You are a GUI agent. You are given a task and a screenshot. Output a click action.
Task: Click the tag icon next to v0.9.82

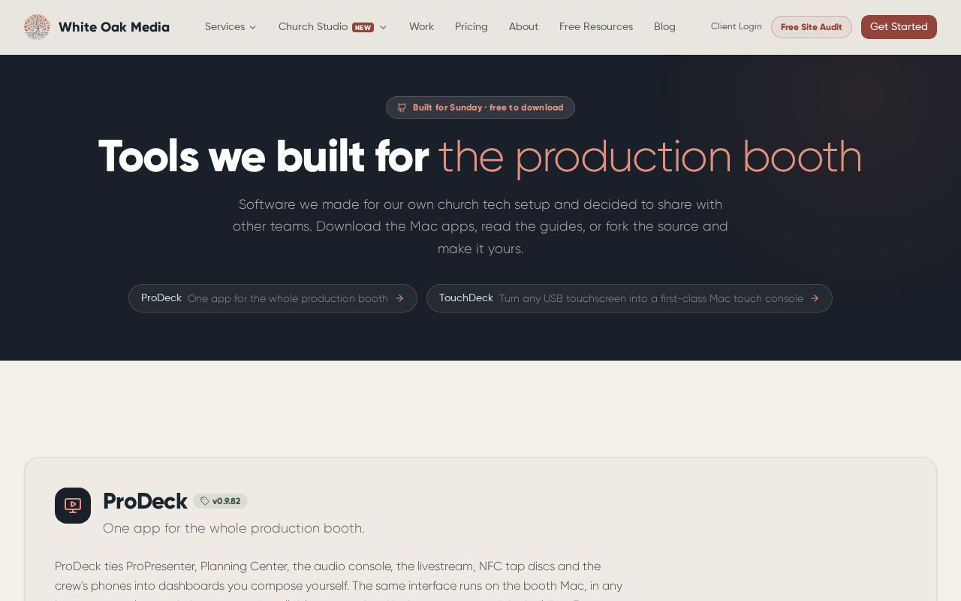pyautogui.click(x=204, y=501)
